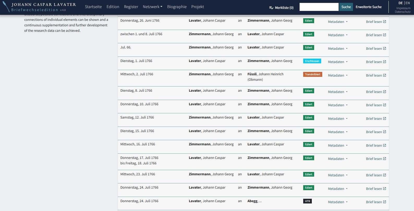414x211 pixels.
Task: Click the feather quill logo icon
Action: pos(6,7)
